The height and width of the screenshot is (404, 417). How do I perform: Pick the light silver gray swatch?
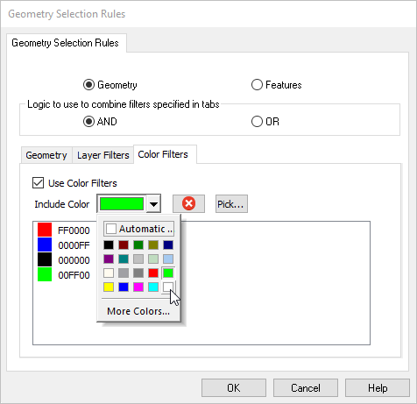[x=138, y=259]
